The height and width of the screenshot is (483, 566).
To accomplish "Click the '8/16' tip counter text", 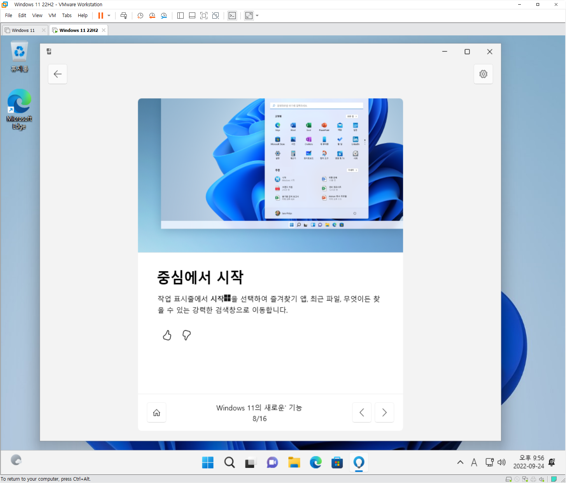I will pyautogui.click(x=259, y=419).
